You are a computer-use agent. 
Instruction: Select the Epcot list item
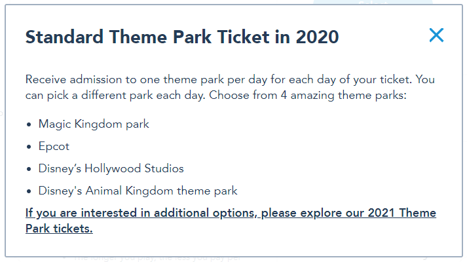pyautogui.click(x=54, y=146)
